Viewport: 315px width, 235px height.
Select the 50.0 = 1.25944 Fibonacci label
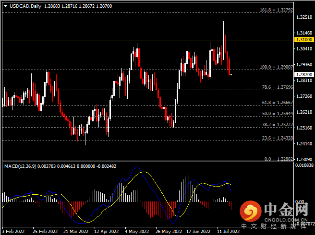pyautogui.click(x=278, y=114)
